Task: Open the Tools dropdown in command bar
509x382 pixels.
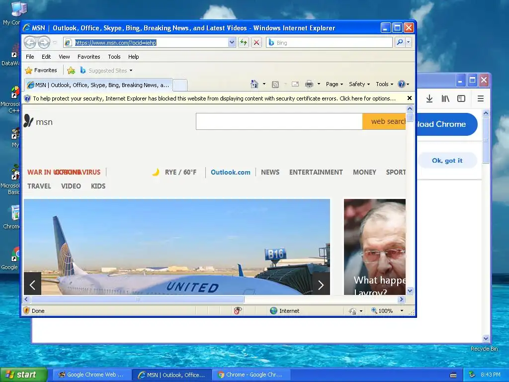Action: click(x=384, y=84)
